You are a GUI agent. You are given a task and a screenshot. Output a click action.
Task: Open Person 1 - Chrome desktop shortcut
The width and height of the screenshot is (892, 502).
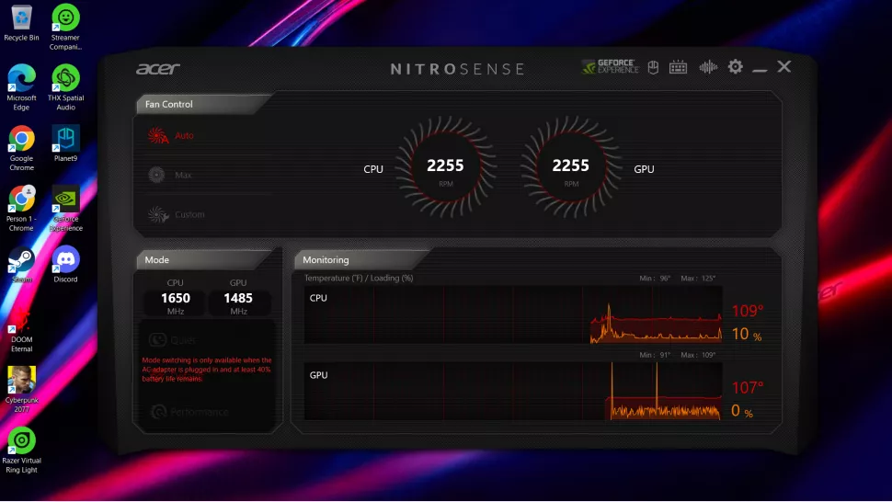click(22, 209)
